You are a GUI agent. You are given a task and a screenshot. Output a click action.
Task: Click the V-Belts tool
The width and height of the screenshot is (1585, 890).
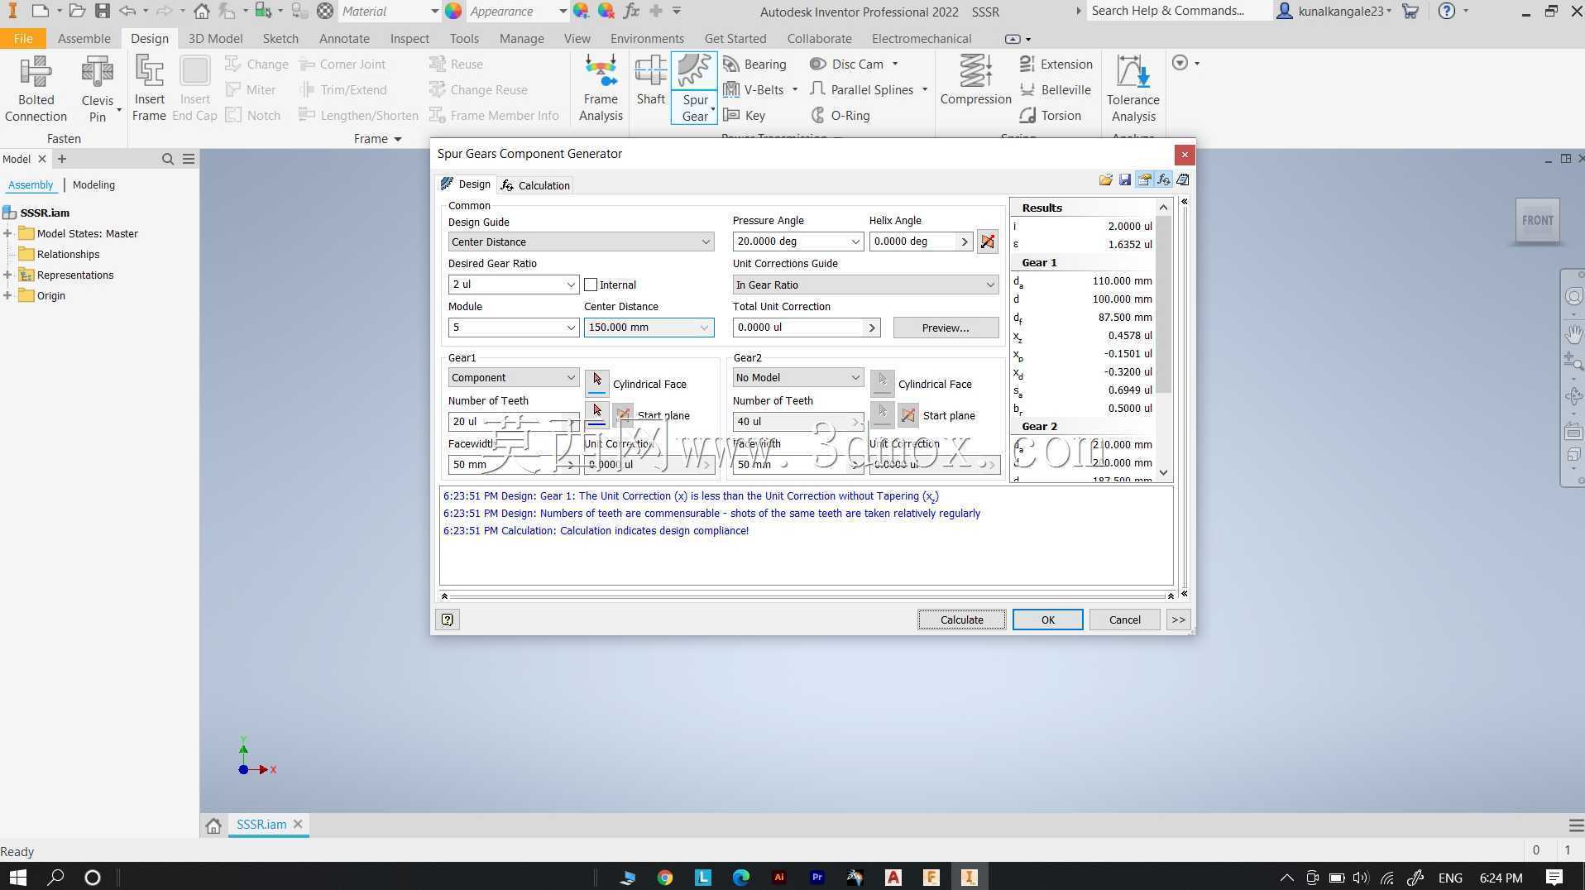754,90
